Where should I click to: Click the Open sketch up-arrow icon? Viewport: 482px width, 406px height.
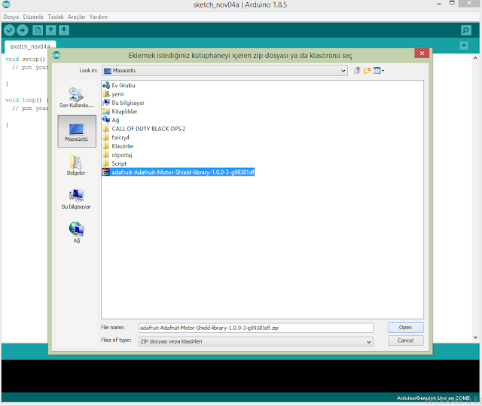[50, 30]
